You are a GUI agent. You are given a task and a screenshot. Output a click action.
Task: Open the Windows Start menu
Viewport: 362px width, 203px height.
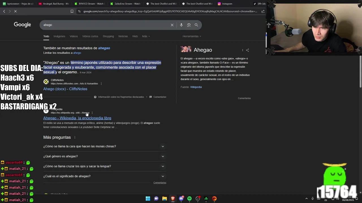tap(148, 198)
